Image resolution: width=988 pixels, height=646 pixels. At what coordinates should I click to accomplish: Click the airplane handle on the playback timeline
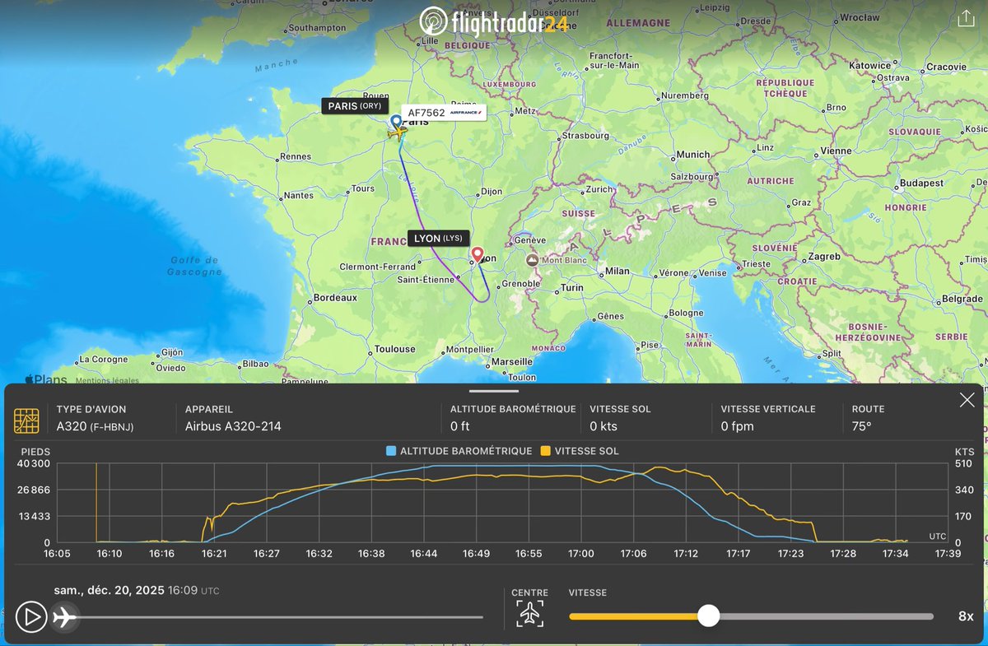pos(64,616)
